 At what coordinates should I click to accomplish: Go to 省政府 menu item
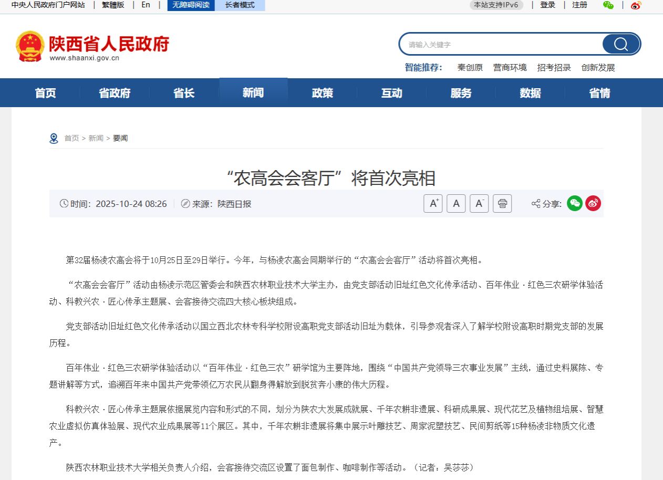click(115, 93)
